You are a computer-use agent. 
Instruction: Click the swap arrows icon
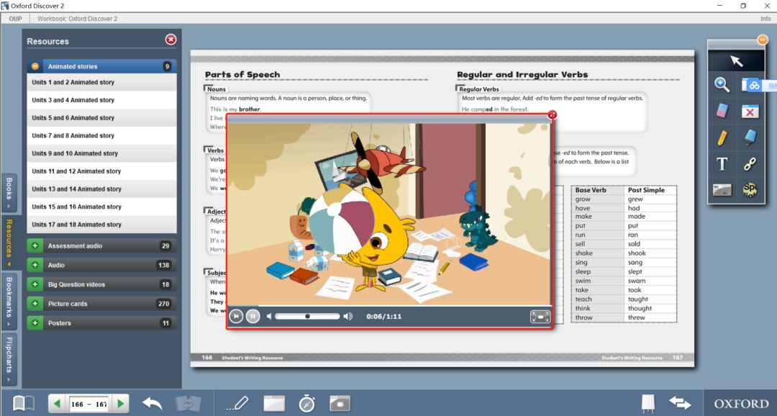click(680, 403)
